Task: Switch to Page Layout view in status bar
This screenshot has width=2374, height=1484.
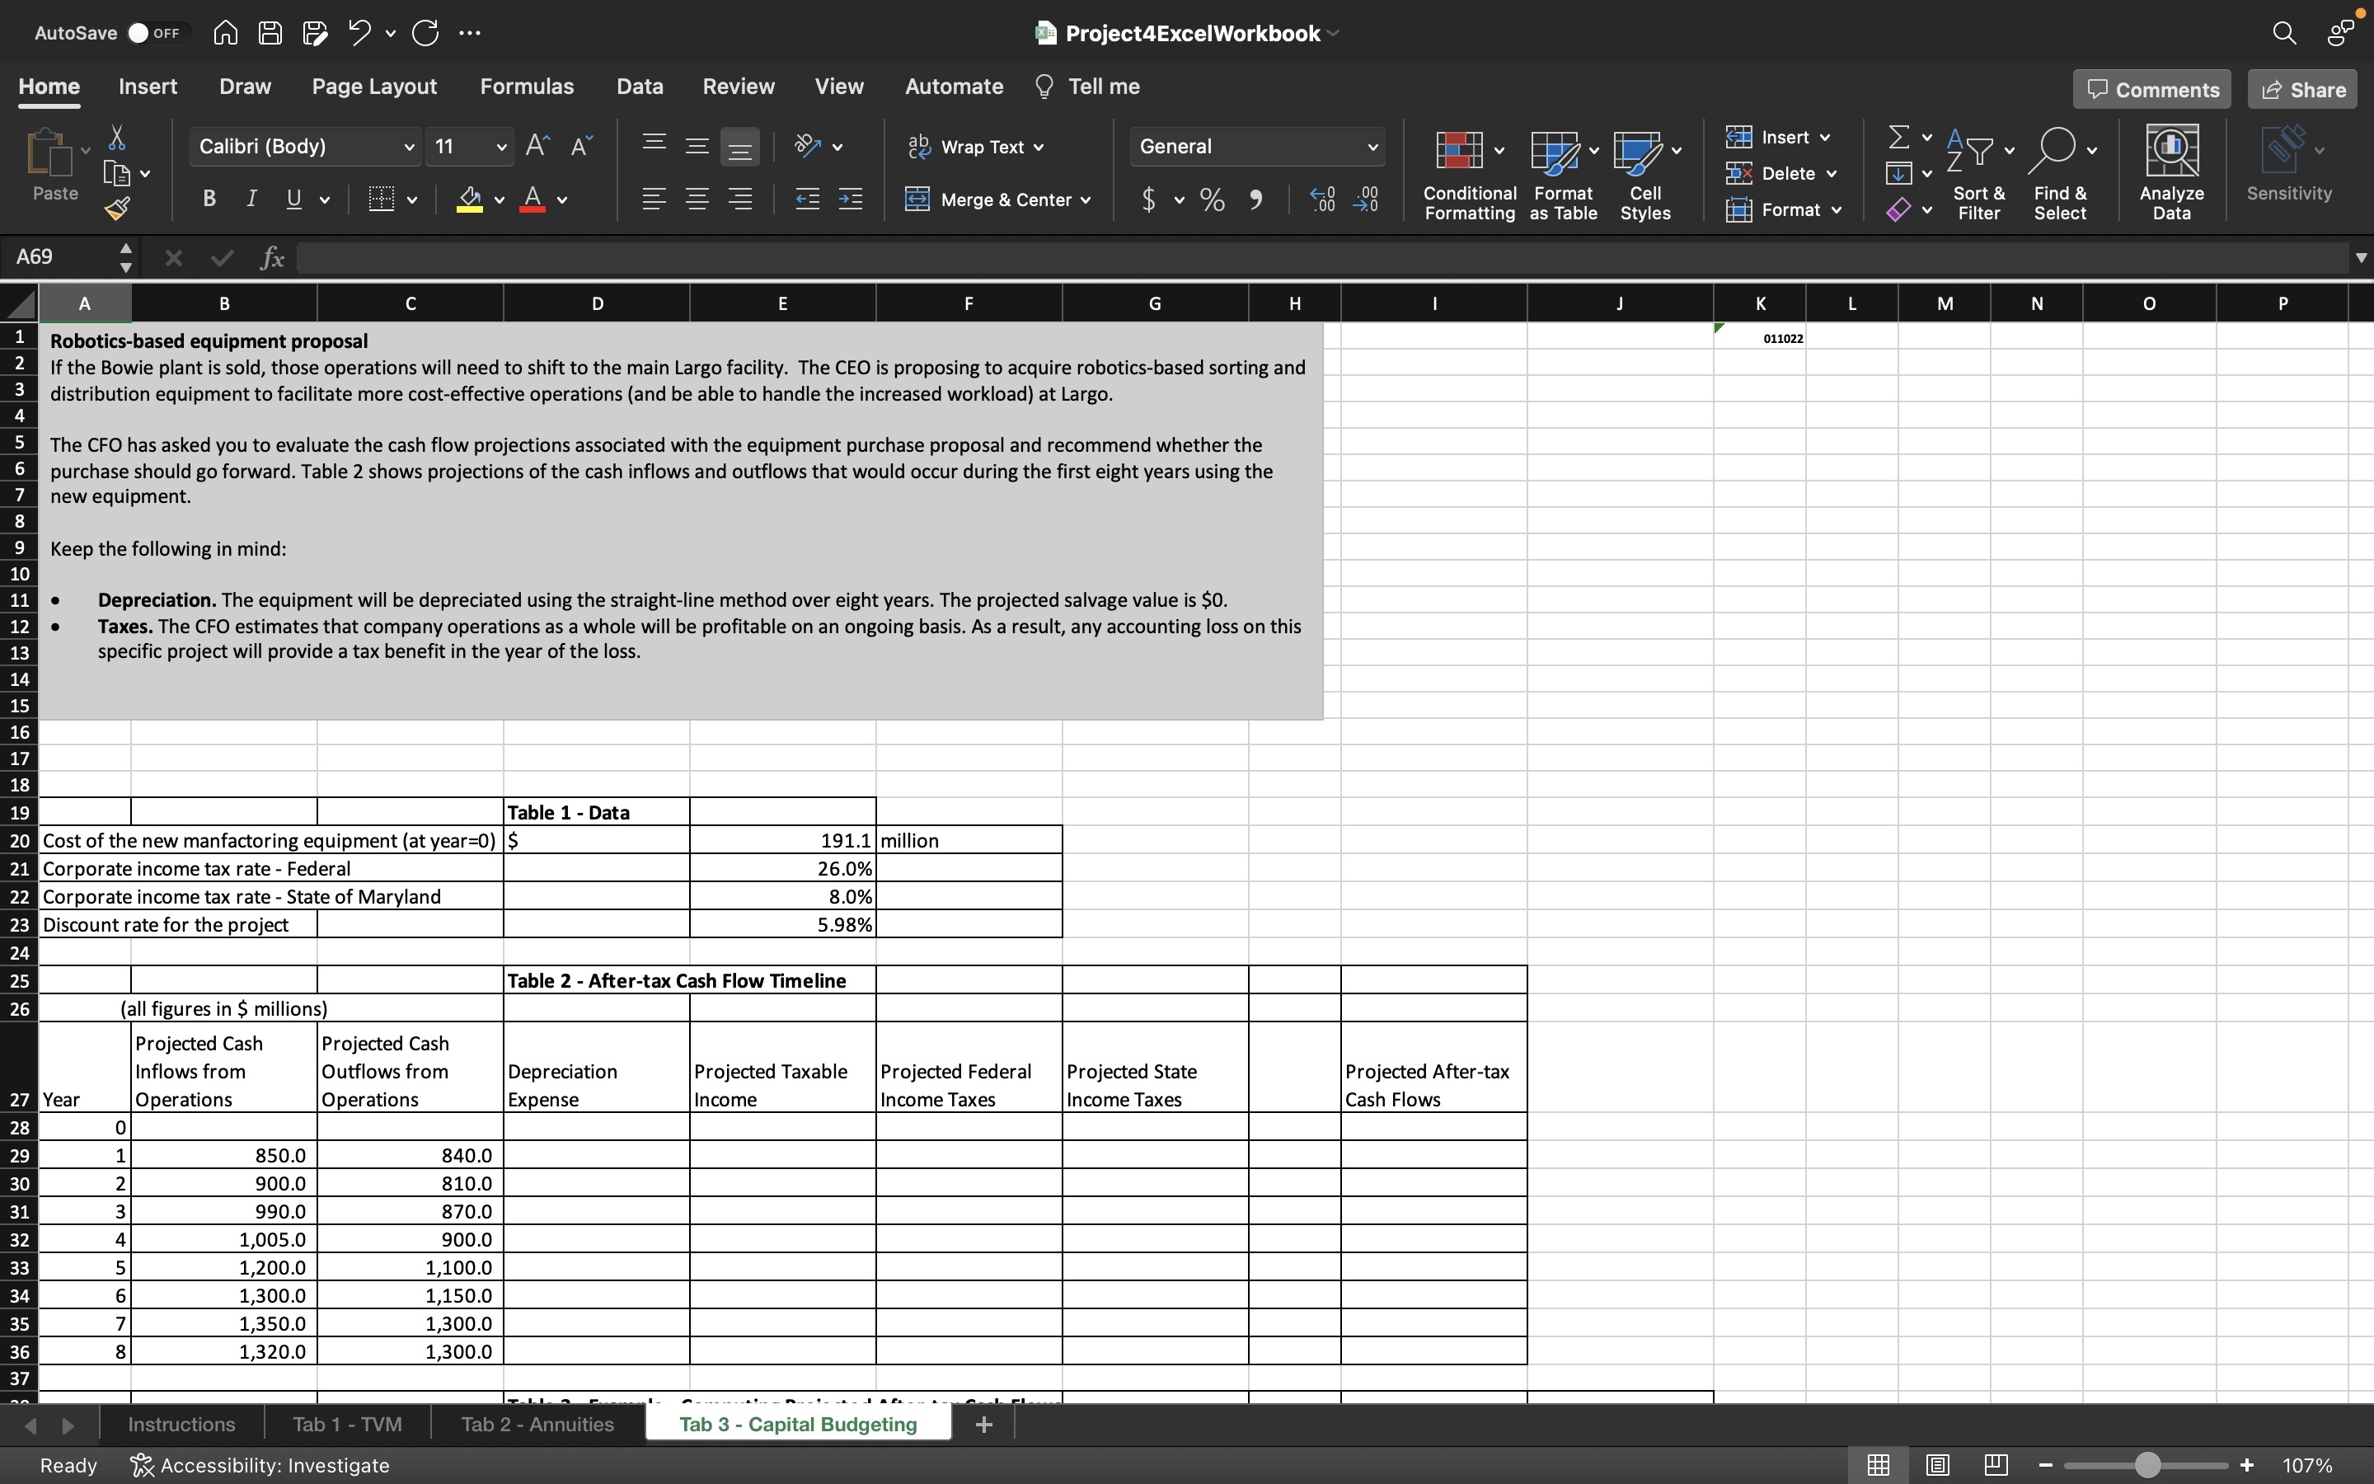Action: (x=1937, y=1465)
